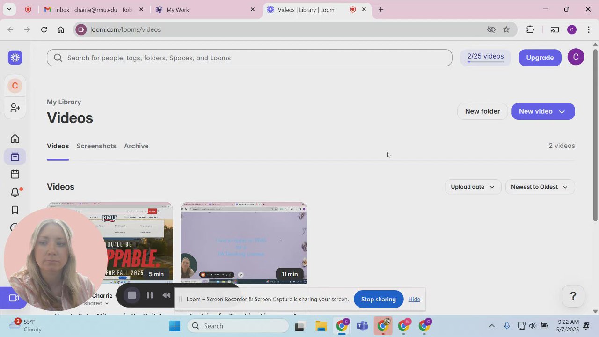The height and width of the screenshot is (337, 599).
Task: Click the Hide link on sharing bar
Action: coord(414,299)
